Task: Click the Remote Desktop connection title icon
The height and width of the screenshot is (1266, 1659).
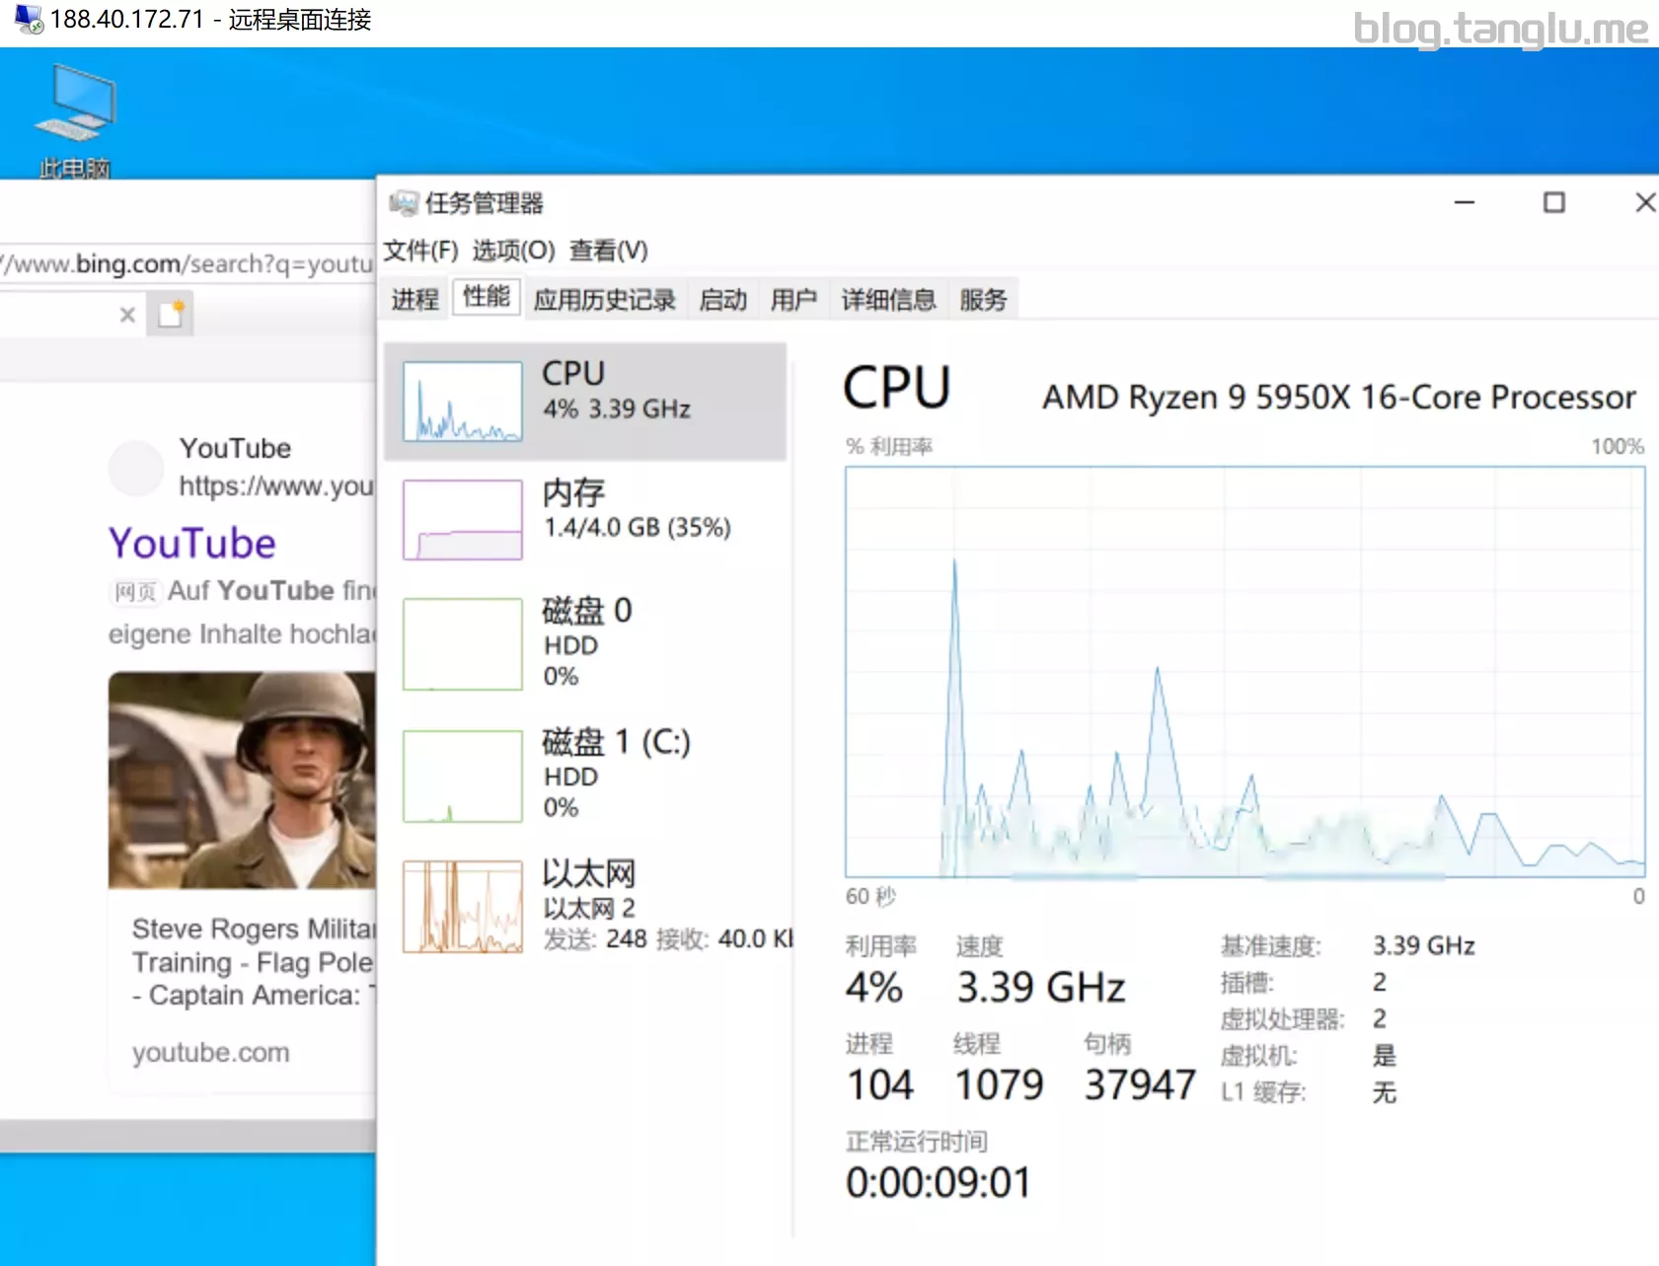Action: point(29,19)
